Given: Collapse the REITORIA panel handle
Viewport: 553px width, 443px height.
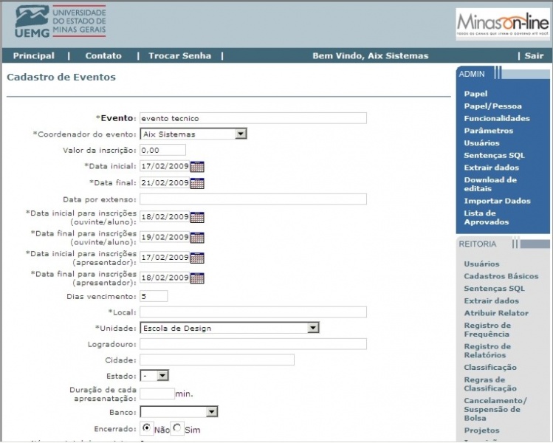Looking at the screenshot, I should 515,244.
